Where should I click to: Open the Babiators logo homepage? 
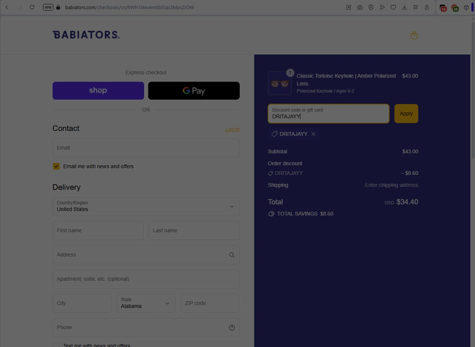[86, 35]
